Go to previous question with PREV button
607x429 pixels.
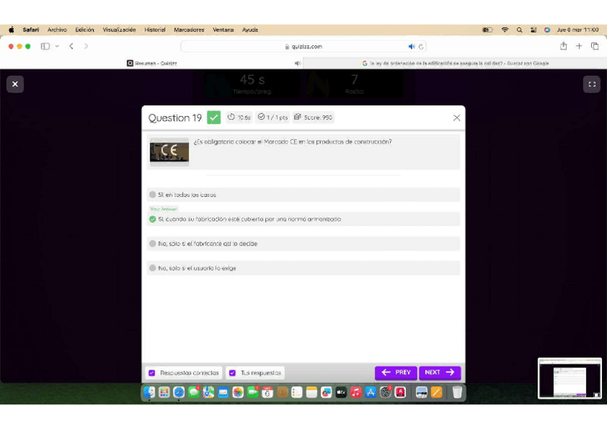click(x=396, y=372)
